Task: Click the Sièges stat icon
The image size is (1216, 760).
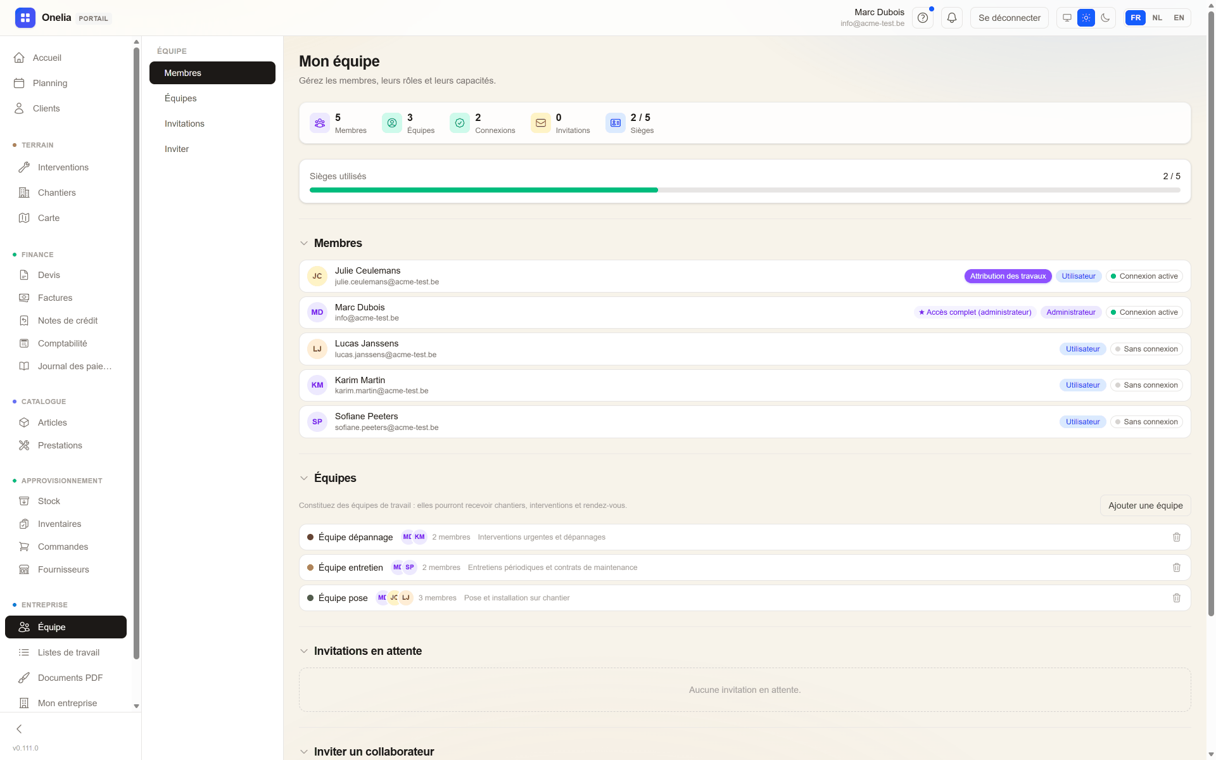Action: pyautogui.click(x=616, y=123)
